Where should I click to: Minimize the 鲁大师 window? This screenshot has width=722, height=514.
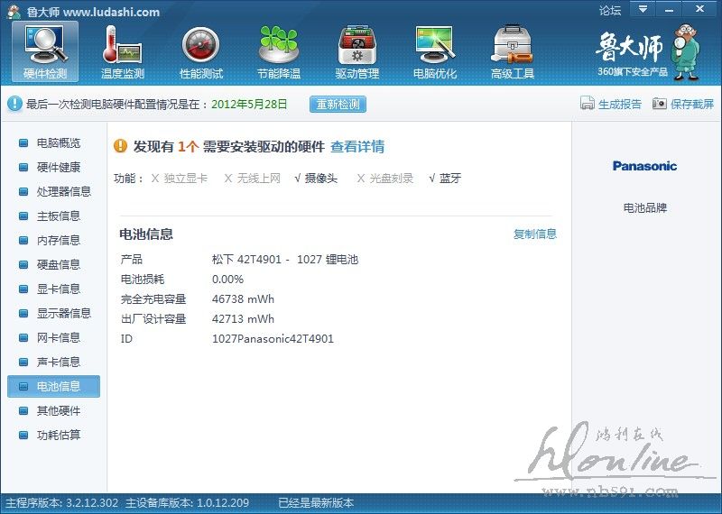point(669,9)
